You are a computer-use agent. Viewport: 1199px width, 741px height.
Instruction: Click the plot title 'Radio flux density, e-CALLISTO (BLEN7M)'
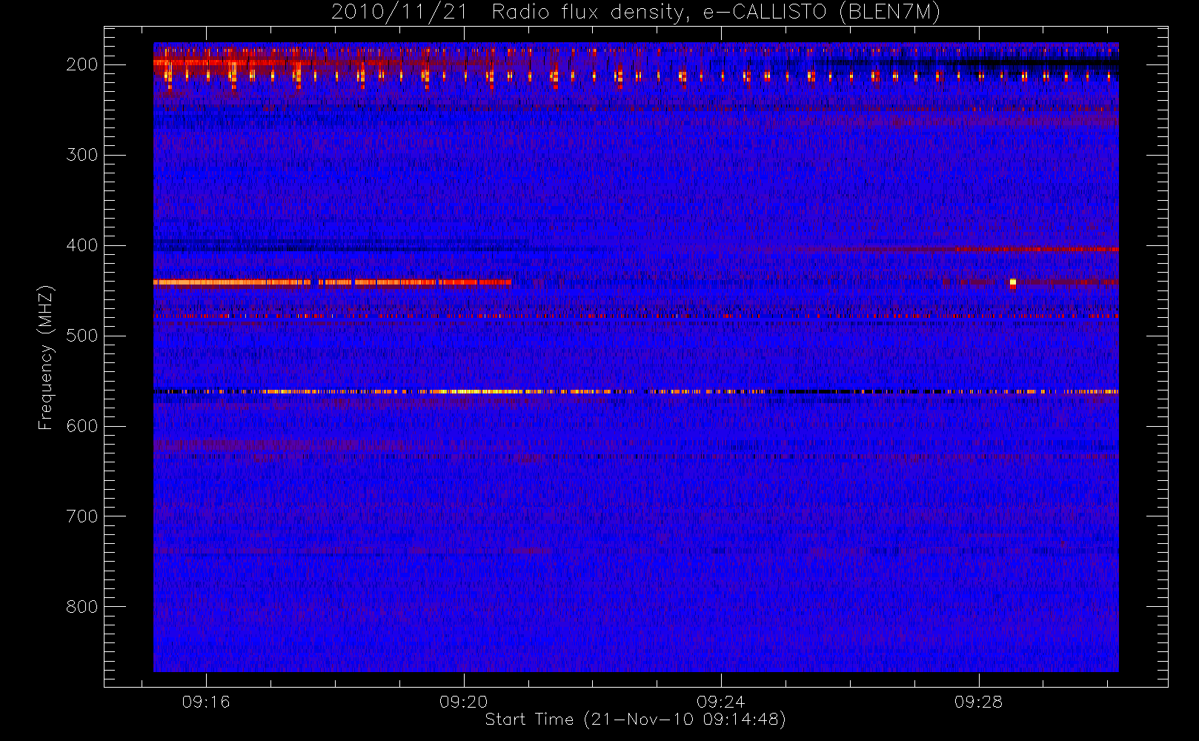pos(716,13)
